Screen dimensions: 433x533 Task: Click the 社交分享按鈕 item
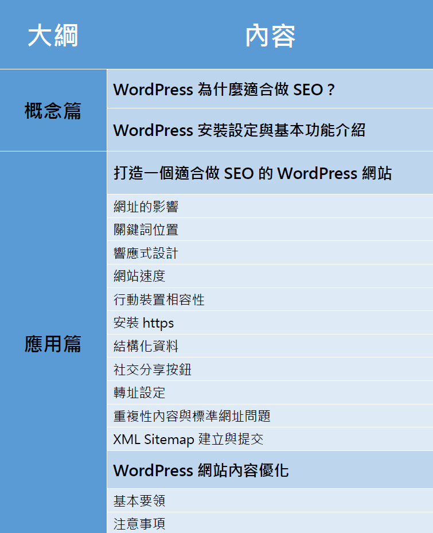[153, 369]
